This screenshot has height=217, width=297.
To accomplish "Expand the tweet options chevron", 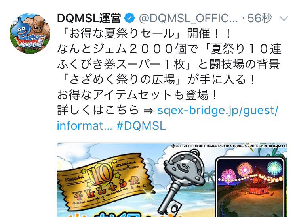I will pyautogui.click(x=284, y=19).
